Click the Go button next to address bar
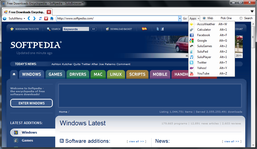Viewport: 257px width, 149px height. [x=185, y=18]
